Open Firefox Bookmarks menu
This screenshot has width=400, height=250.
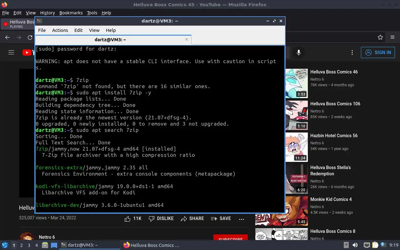pyautogui.click(x=71, y=13)
